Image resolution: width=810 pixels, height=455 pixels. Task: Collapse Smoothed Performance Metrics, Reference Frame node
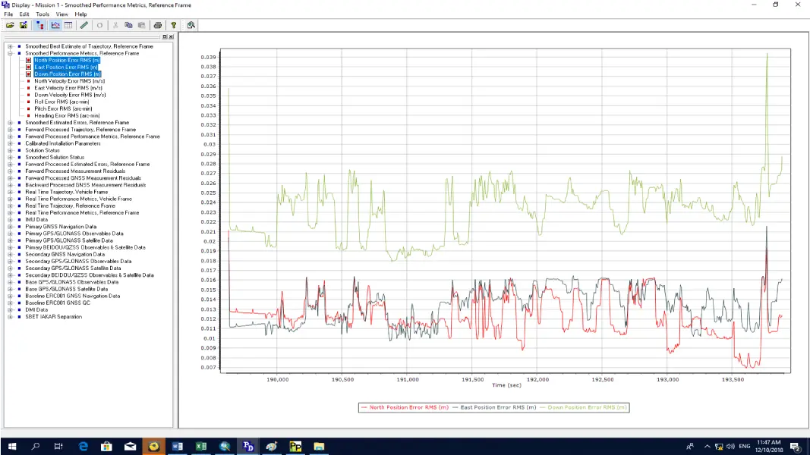tap(10, 54)
